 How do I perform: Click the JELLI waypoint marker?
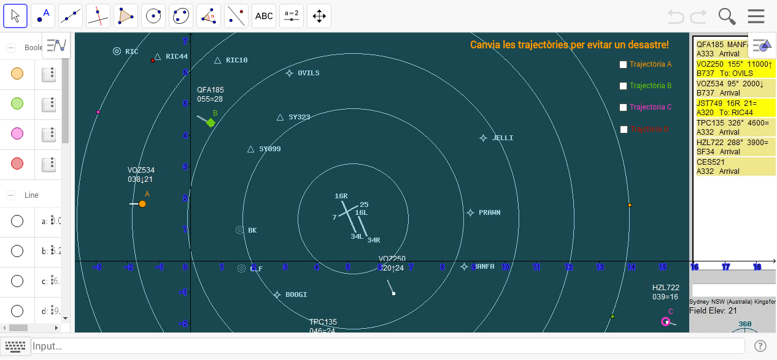click(483, 138)
